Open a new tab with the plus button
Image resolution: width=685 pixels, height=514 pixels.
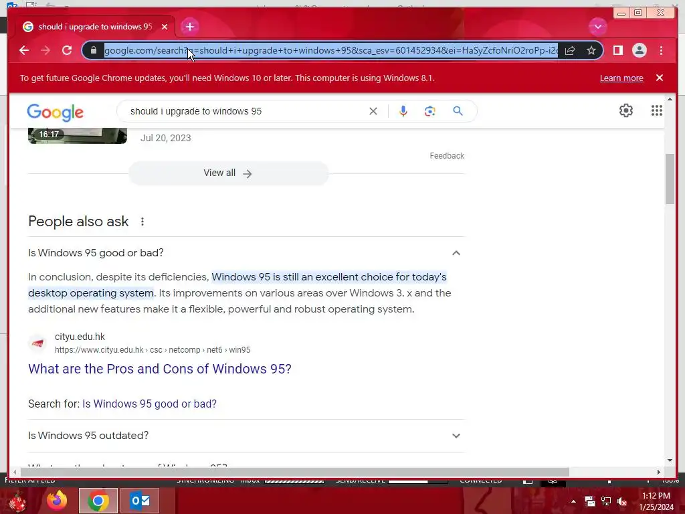point(189,27)
